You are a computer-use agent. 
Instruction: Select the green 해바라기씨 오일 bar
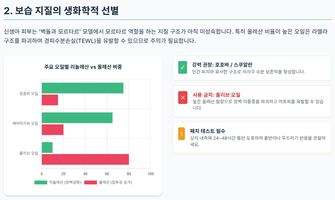pyautogui.click(x=77, y=118)
